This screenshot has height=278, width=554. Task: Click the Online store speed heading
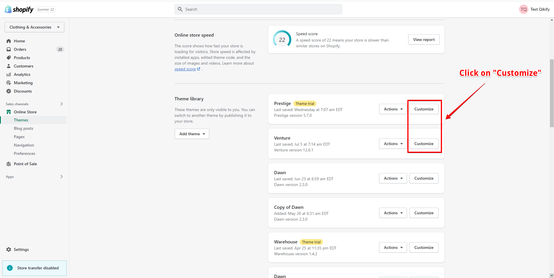194,35
